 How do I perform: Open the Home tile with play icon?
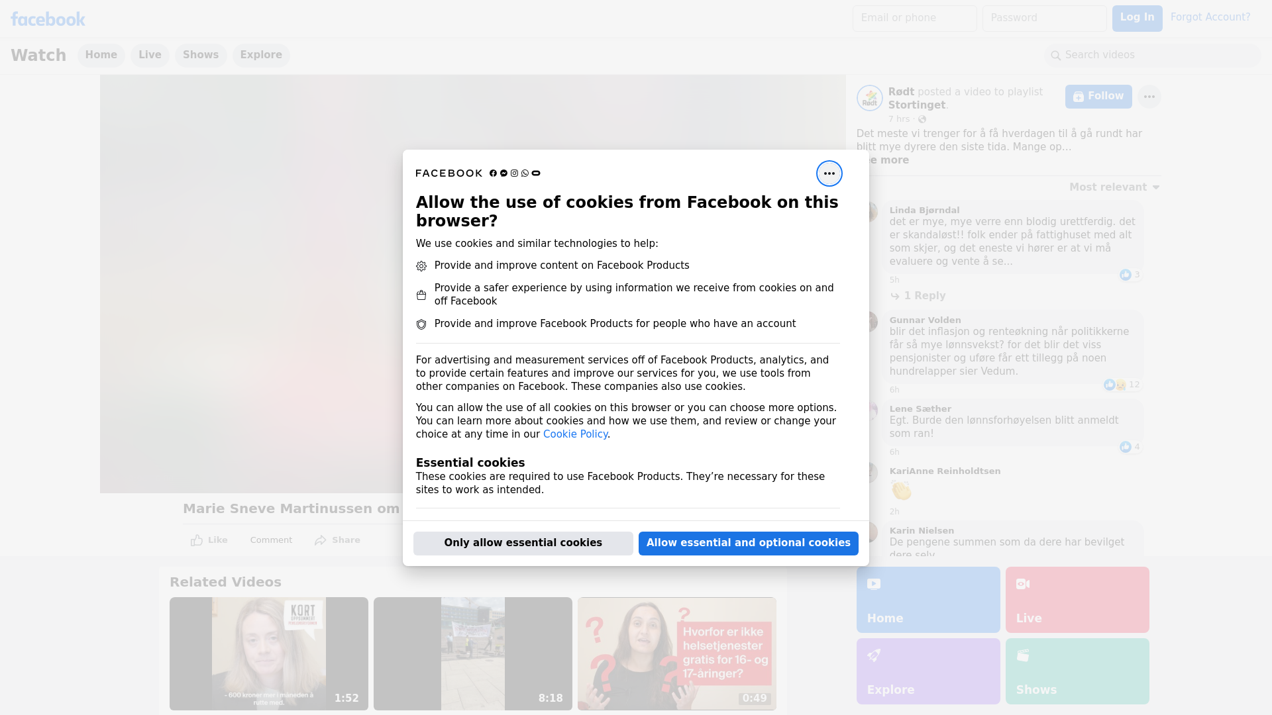[927, 599]
